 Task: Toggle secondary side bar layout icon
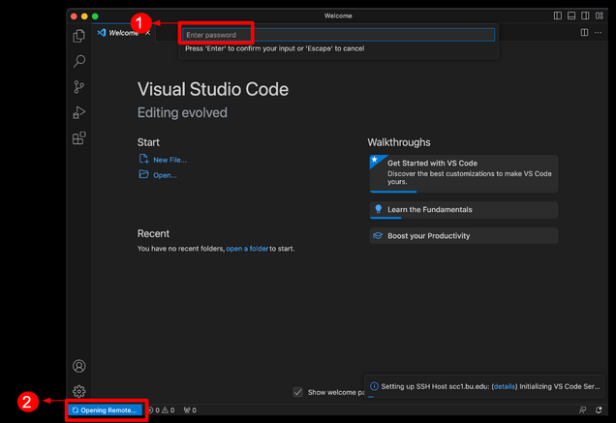click(x=585, y=15)
